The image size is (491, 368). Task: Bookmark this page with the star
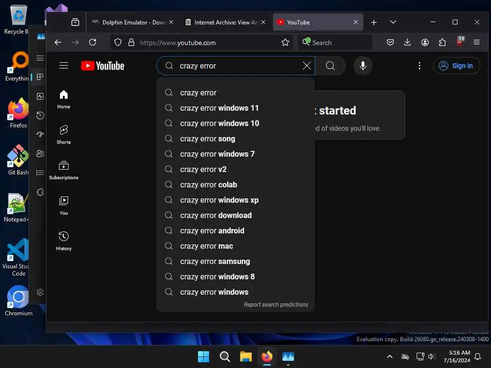[285, 42]
